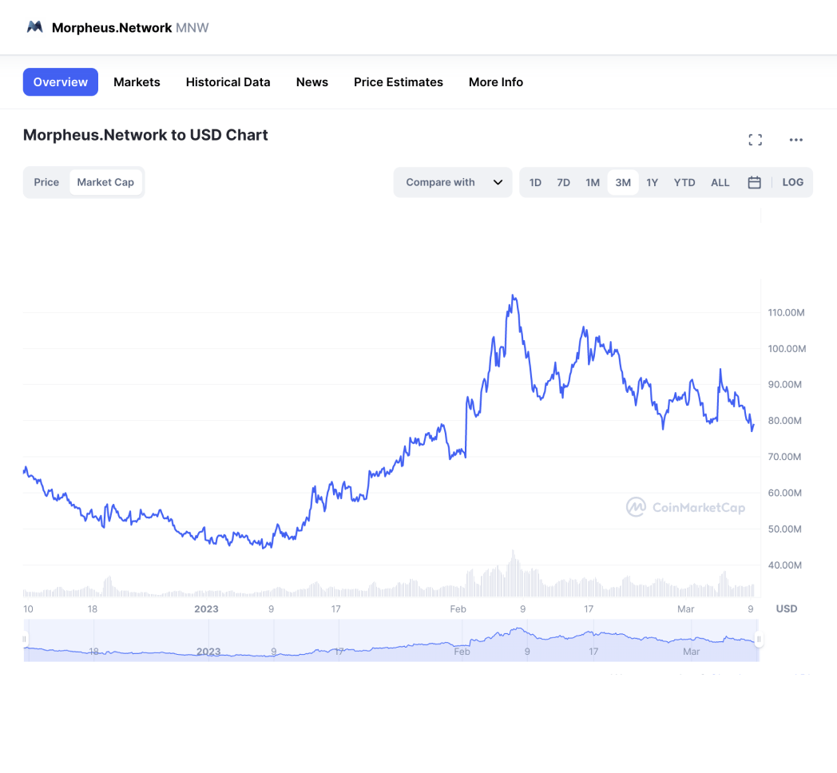Open the chart more options menu
This screenshot has height=773, width=837.
(796, 140)
